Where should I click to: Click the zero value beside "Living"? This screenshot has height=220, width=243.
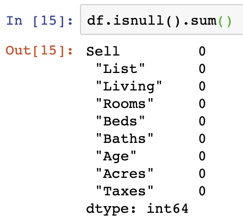click(x=202, y=86)
